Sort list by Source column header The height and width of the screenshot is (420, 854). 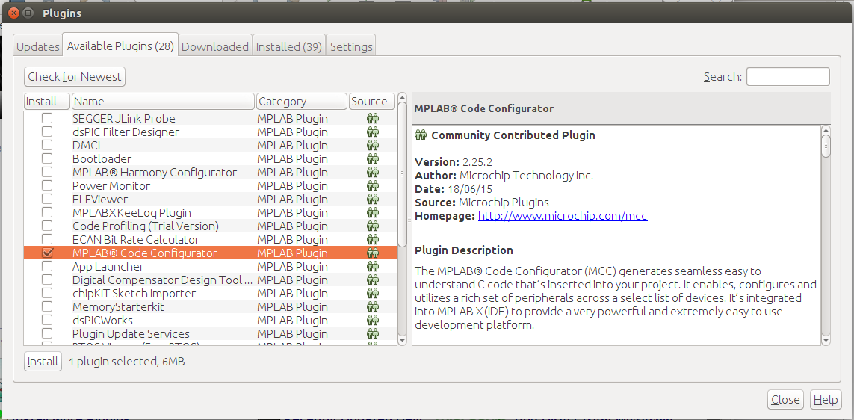point(372,102)
